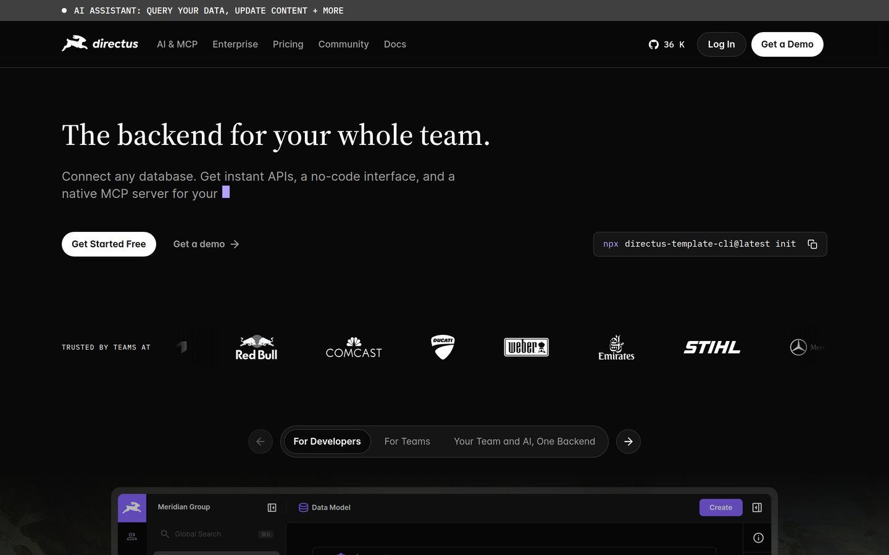Click the Emirates logo
889x555 pixels.
(x=616, y=347)
